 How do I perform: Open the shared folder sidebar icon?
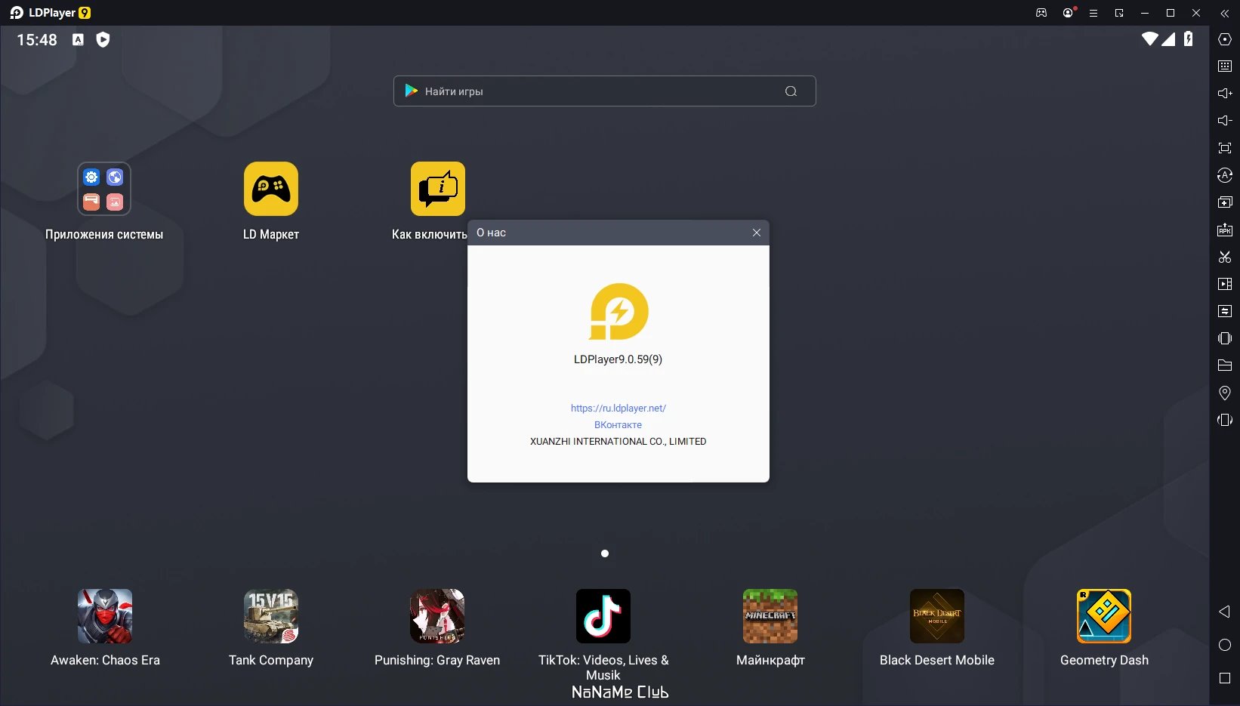coord(1225,365)
